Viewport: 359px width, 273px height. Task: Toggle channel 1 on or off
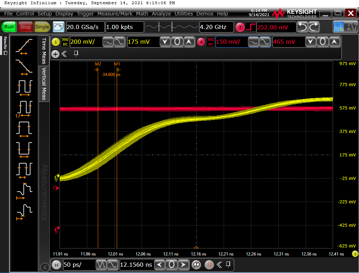(x=56, y=42)
